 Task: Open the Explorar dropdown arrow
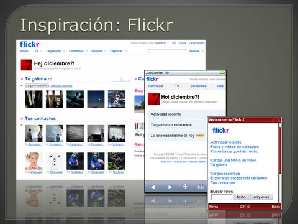(x=126, y=51)
